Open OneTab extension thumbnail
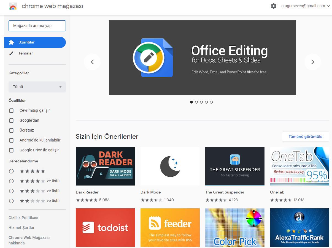332x248 pixels. (x=299, y=166)
